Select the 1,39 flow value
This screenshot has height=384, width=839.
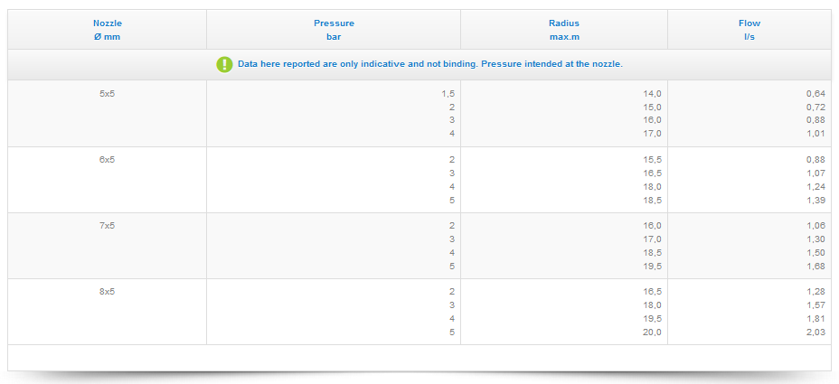[x=815, y=200]
